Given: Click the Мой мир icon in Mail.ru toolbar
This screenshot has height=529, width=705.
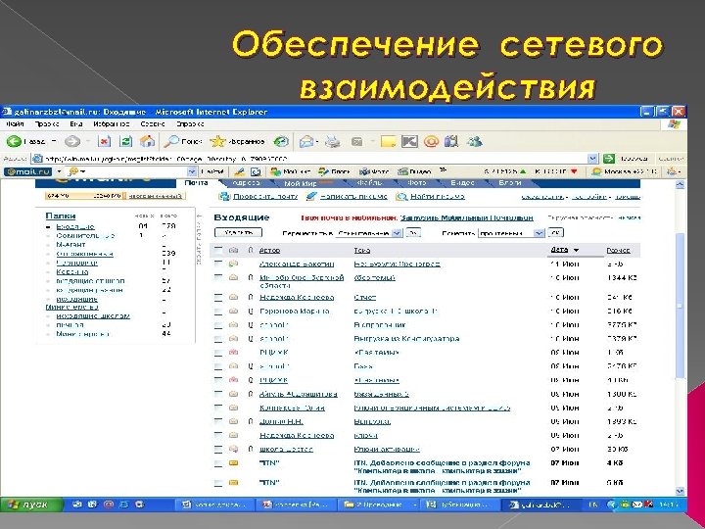Looking at the screenshot, I should [x=275, y=171].
